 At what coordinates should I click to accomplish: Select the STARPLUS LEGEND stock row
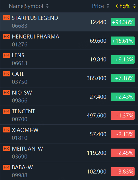point(69,22)
